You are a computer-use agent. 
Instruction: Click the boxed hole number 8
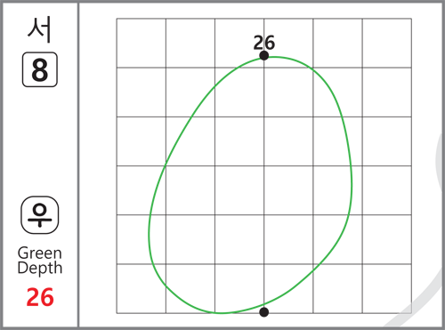40,69
